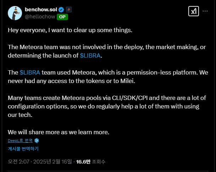Screen dimensions: 216x172
Task: Click the 'We will share more' sentence
Action: (x=59, y=132)
